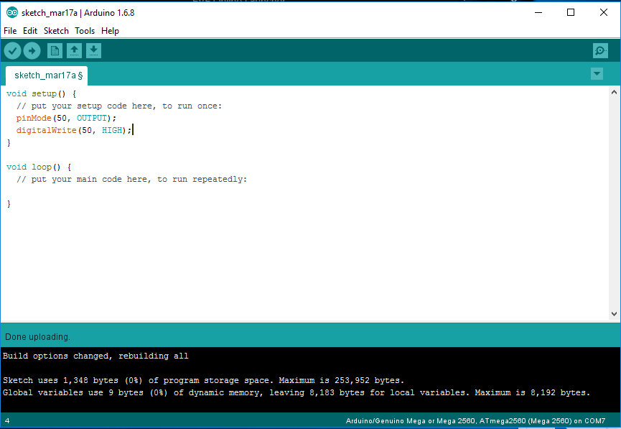Viewport: 621px width, 429px height.
Task: Close the Arduino IDE window
Action: tap(604, 13)
